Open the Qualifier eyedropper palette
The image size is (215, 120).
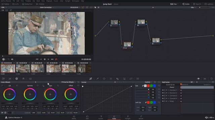[x=97, y=79]
